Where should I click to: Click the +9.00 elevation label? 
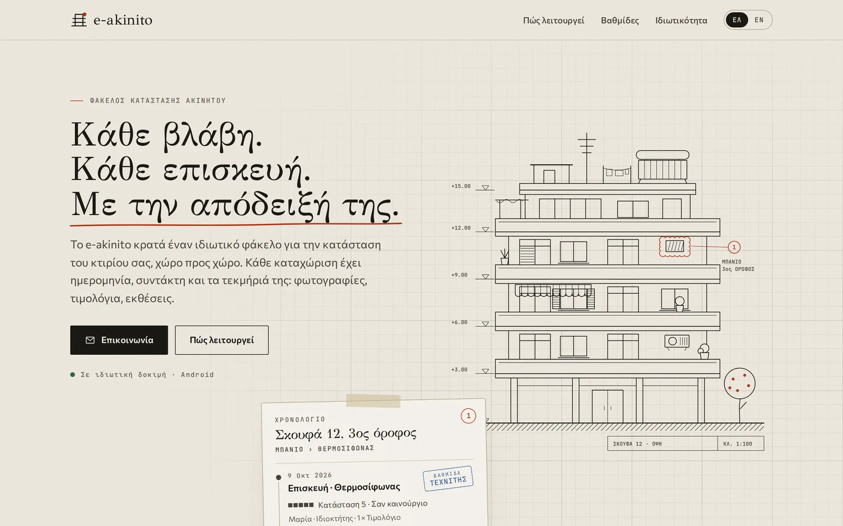pos(459,275)
